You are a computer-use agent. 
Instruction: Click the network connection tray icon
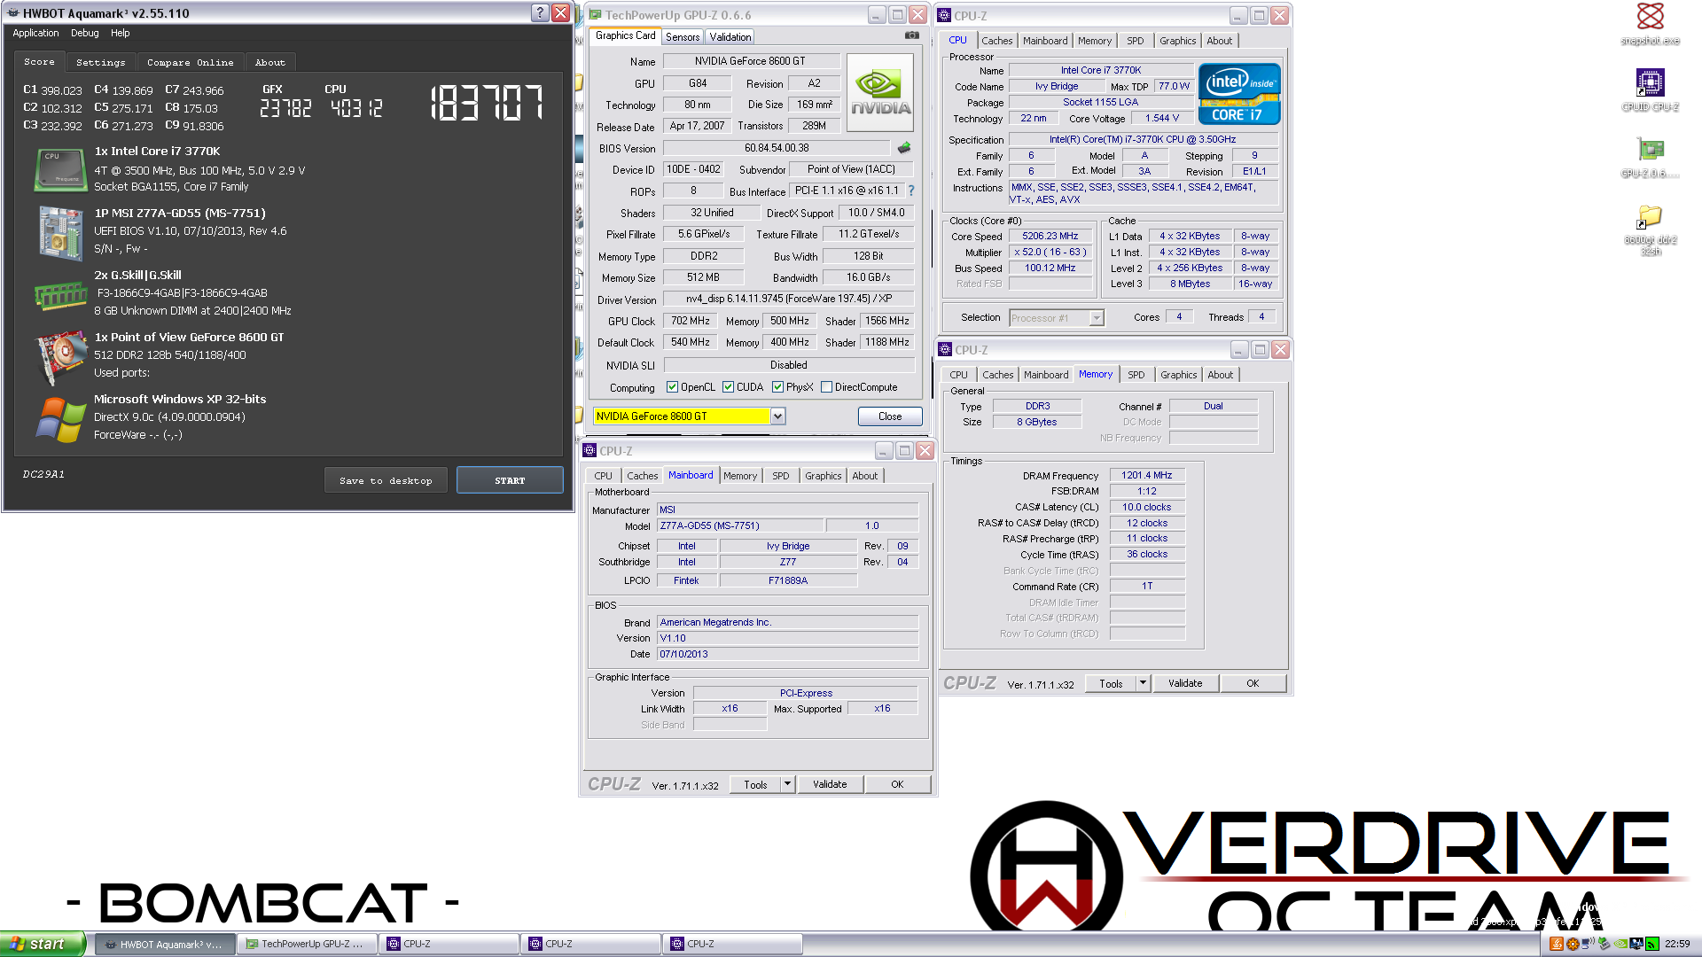pyautogui.click(x=1588, y=944)
